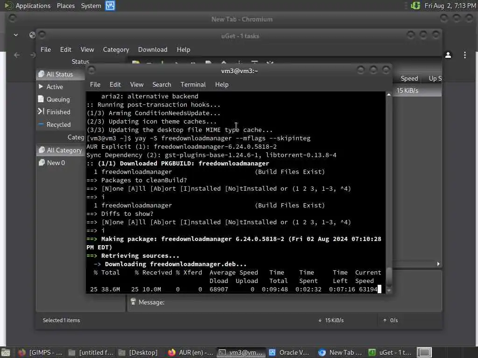Click the 15 KiB/s speed cell in uGet
The height and width of the screenshot is (358, 478).
point(407,91)
